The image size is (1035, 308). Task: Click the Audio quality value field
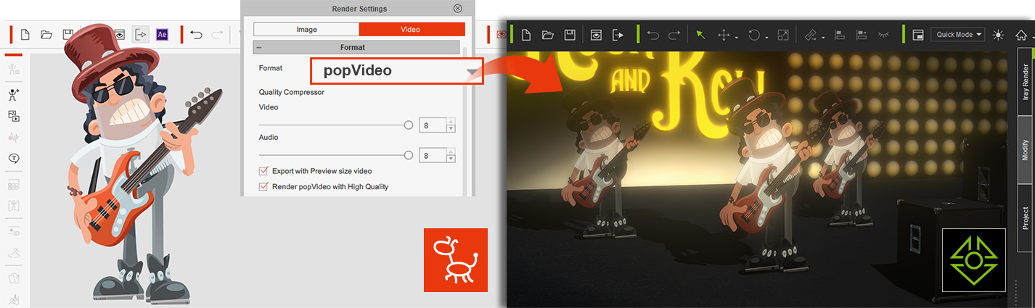432,155
